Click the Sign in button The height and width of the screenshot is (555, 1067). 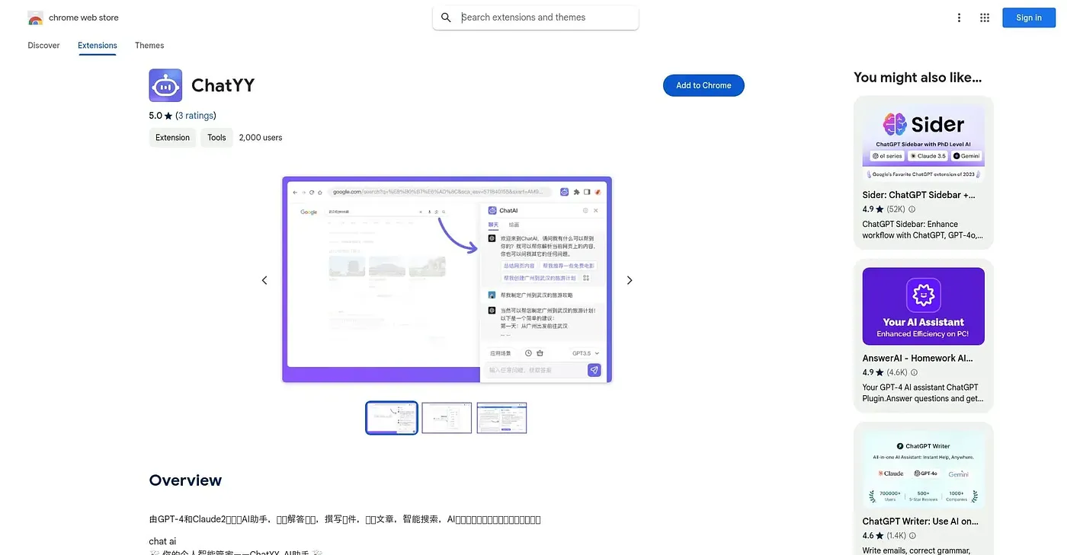pyautogui.click(x=1029, y=18)
